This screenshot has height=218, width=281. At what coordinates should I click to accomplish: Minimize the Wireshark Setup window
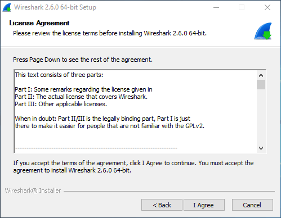(216, 7)
